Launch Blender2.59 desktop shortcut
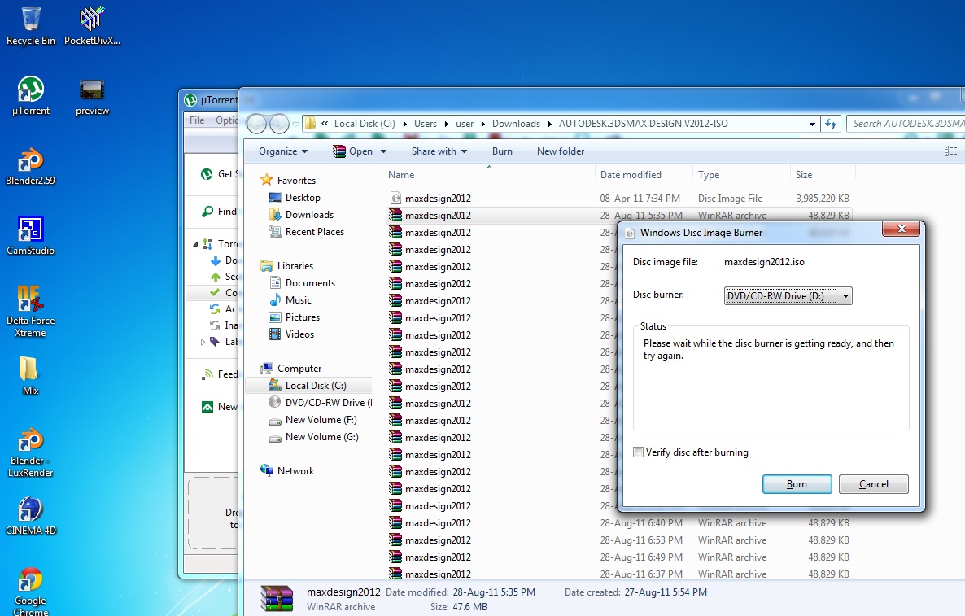Screen dimensions: 965x616 pos(31,166)
